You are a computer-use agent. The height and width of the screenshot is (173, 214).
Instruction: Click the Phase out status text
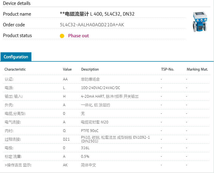pos(78,36)
